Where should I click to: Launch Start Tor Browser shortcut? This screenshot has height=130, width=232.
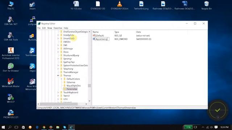click(x=11, y=68)
